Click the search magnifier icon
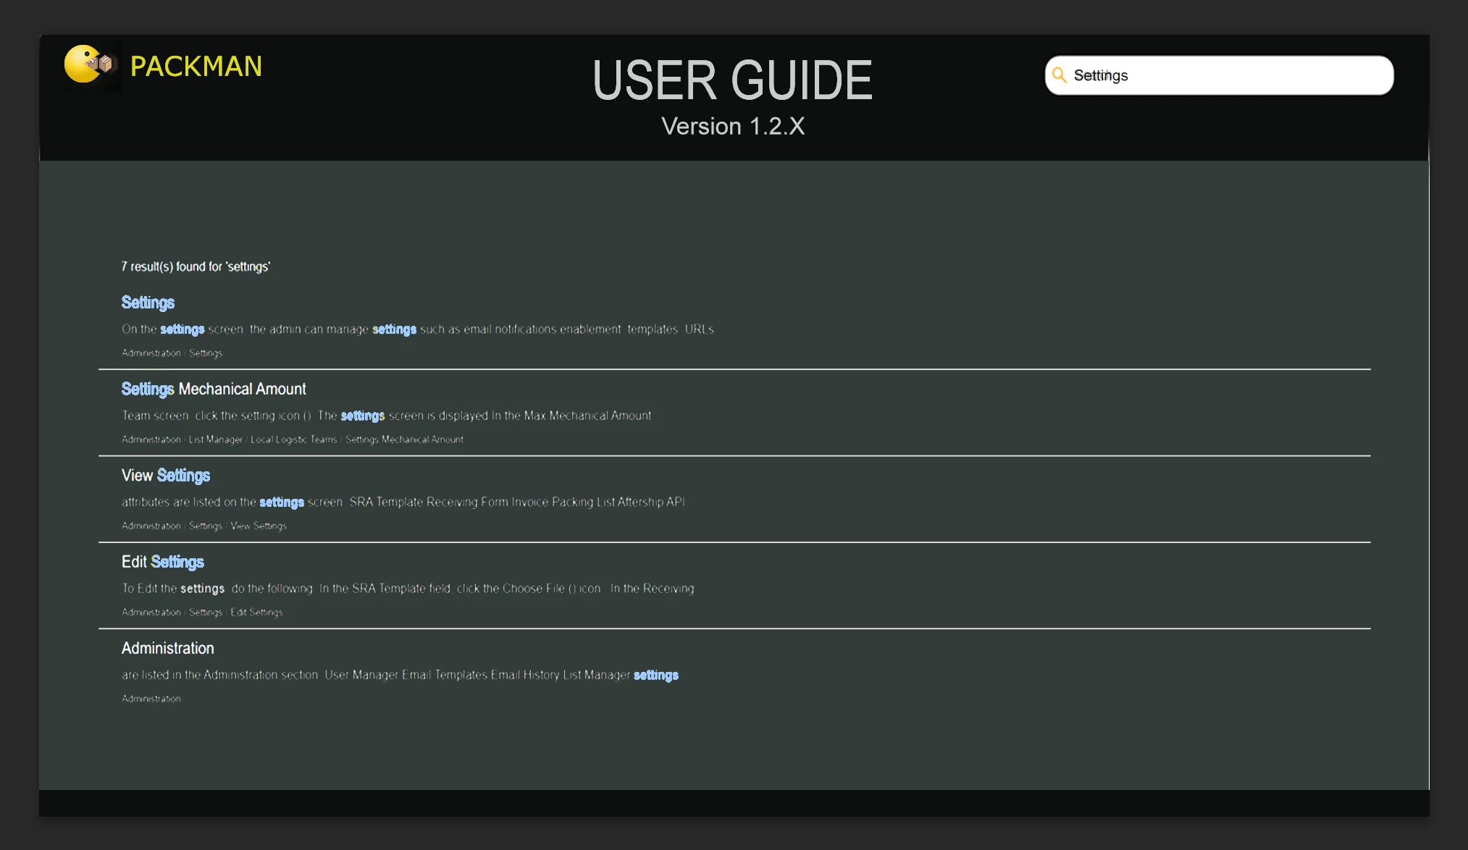 click(x=1059, y=75)
